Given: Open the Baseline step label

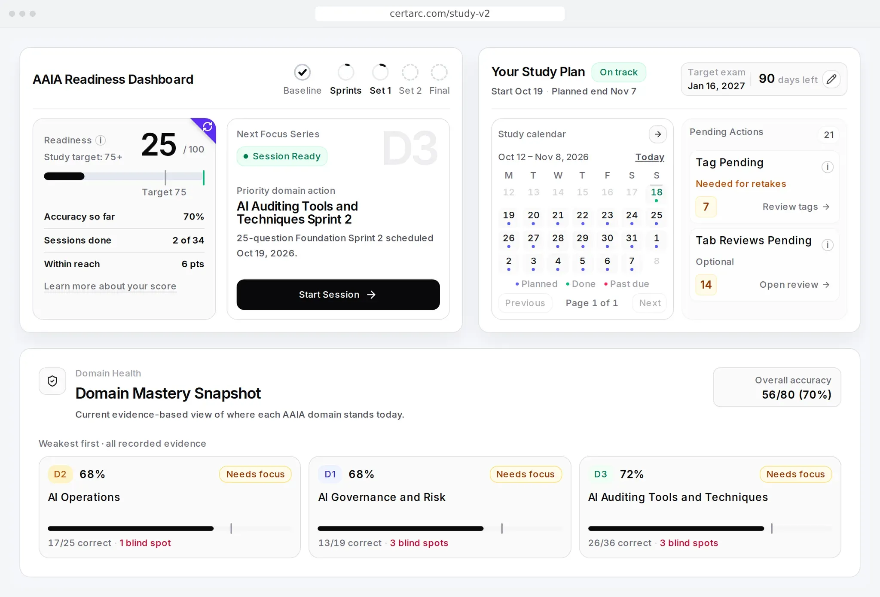Looking at the screenshot, I should pos(302,91).
